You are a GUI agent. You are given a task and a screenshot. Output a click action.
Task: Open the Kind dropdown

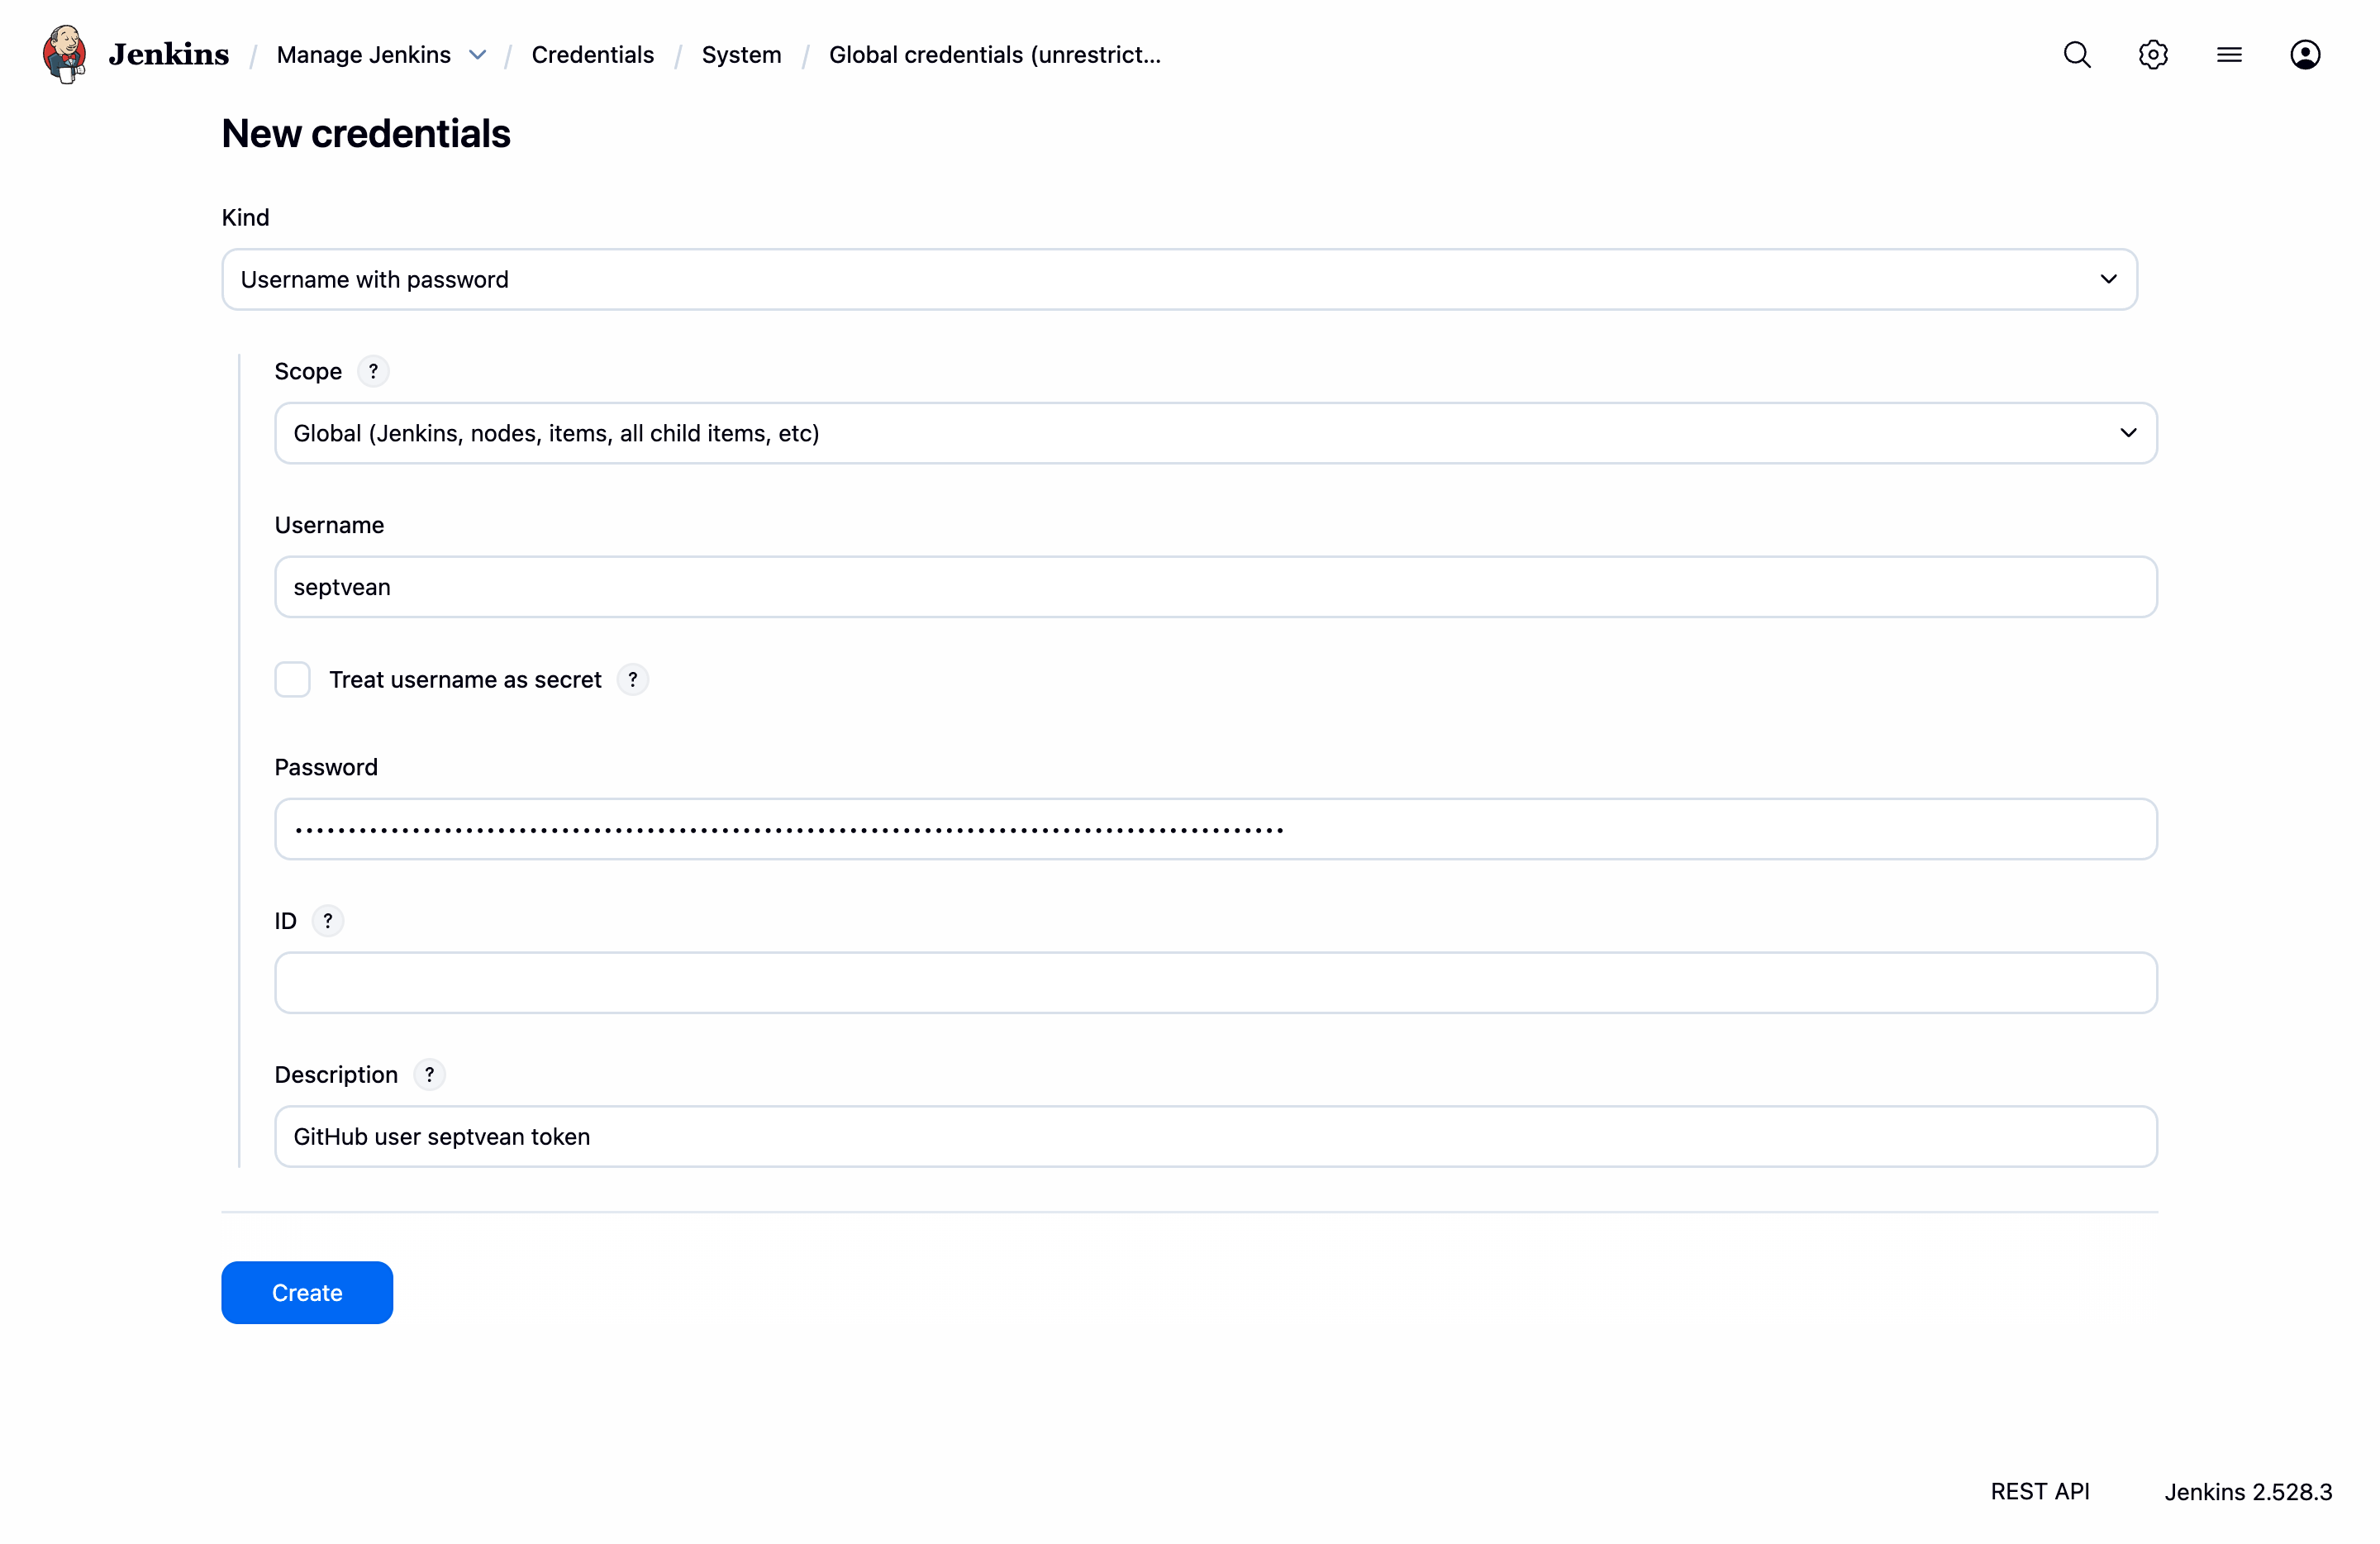click(x=1179, y=279)
